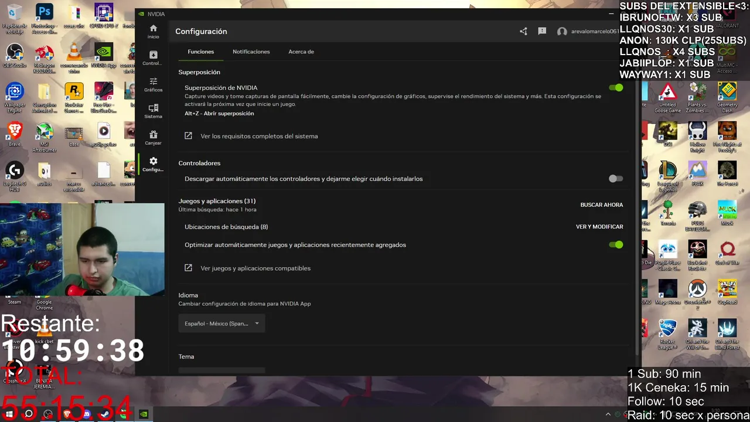Select the PEAK desktop icon
Image resolution: width=750 pixels, height=422 pixels.
[697, 174]
